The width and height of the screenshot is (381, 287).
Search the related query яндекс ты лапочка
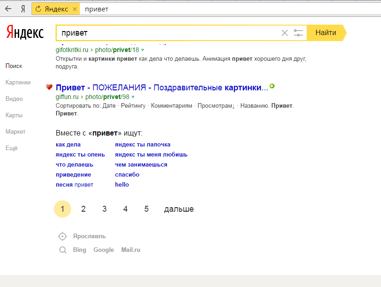[x=143, y=145]
